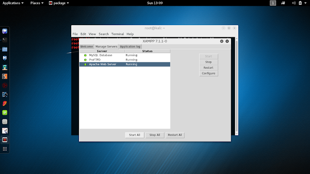Image resolution: width=310 pixels, height=174 pixels.
Task: Open the package app menu in the top bar
Action: pos(59,3)
